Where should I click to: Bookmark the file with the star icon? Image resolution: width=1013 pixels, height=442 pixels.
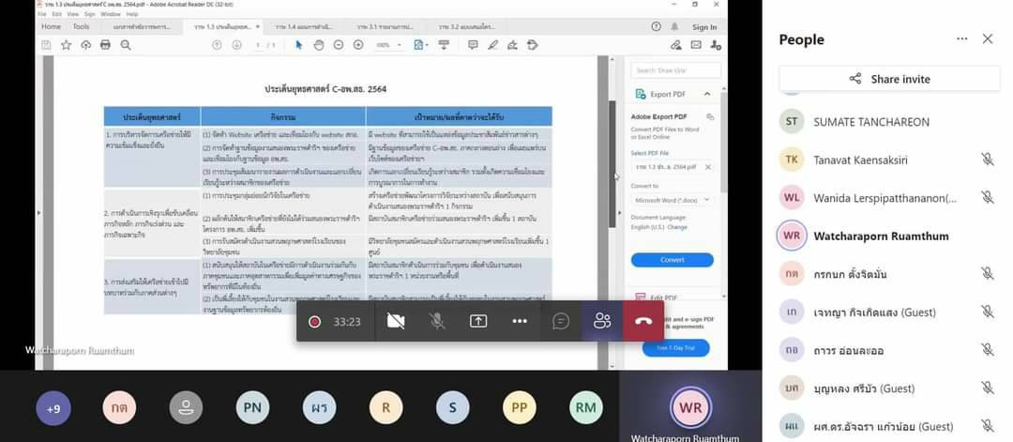coord(66,45)
